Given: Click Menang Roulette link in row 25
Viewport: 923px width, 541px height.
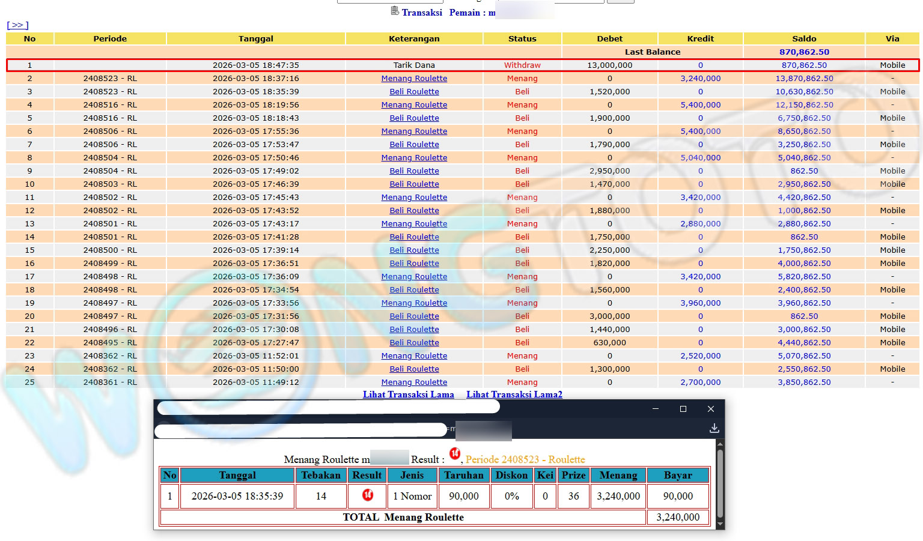Looking at the screenshot, I should 414,382.
